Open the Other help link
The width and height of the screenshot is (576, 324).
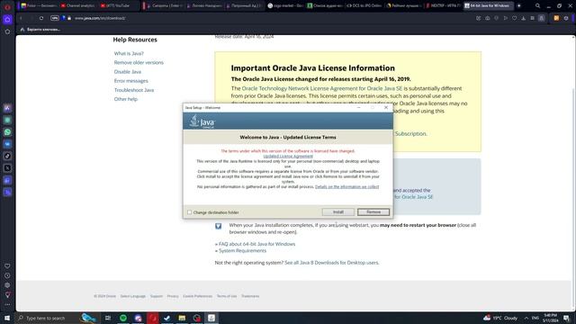(x=126, y=99)
